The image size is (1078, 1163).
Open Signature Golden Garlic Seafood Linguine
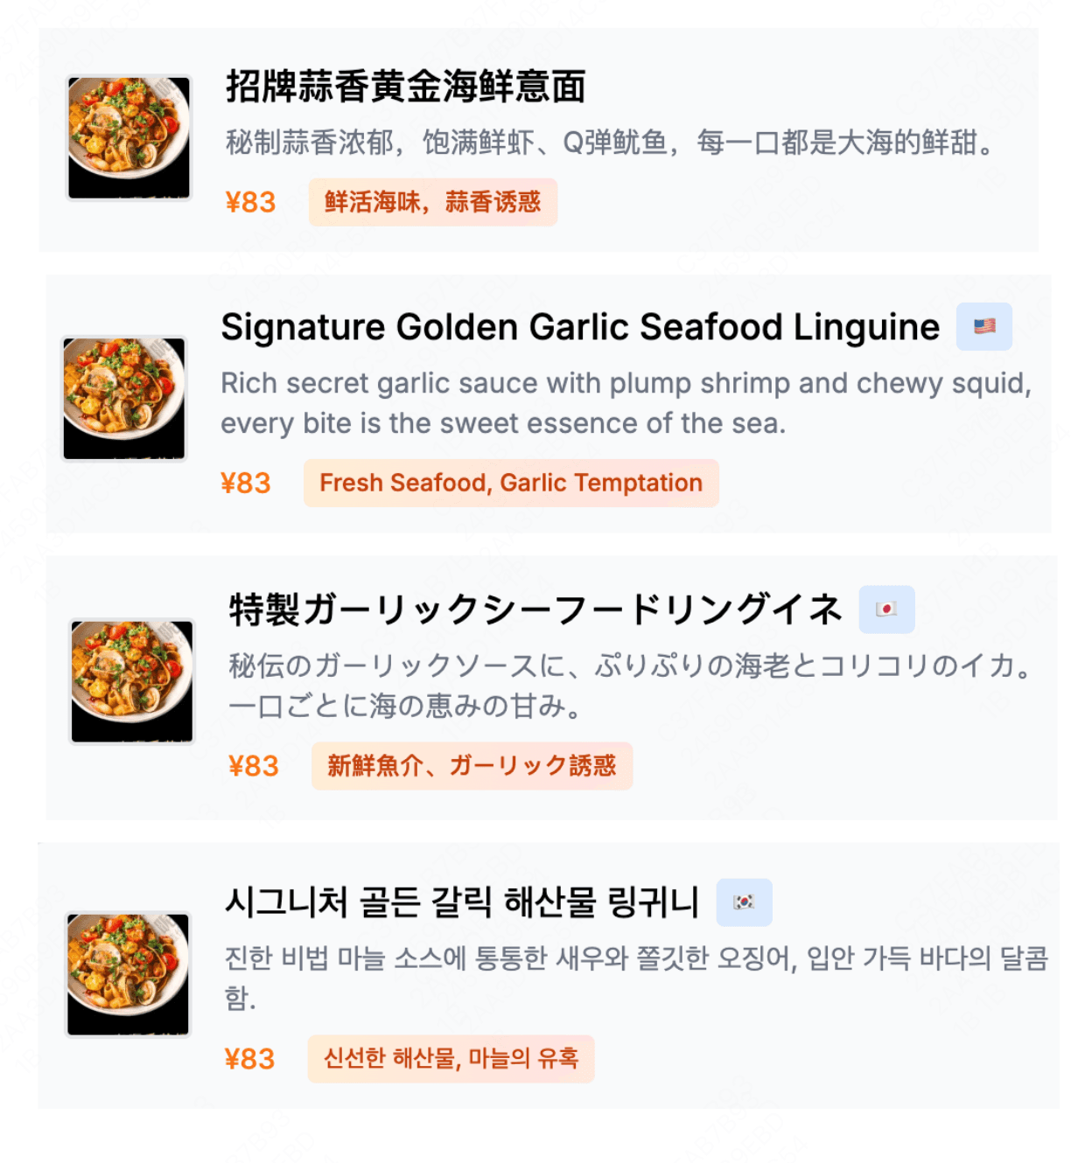pos(578,327)
